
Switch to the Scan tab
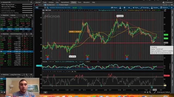(57, 2)
